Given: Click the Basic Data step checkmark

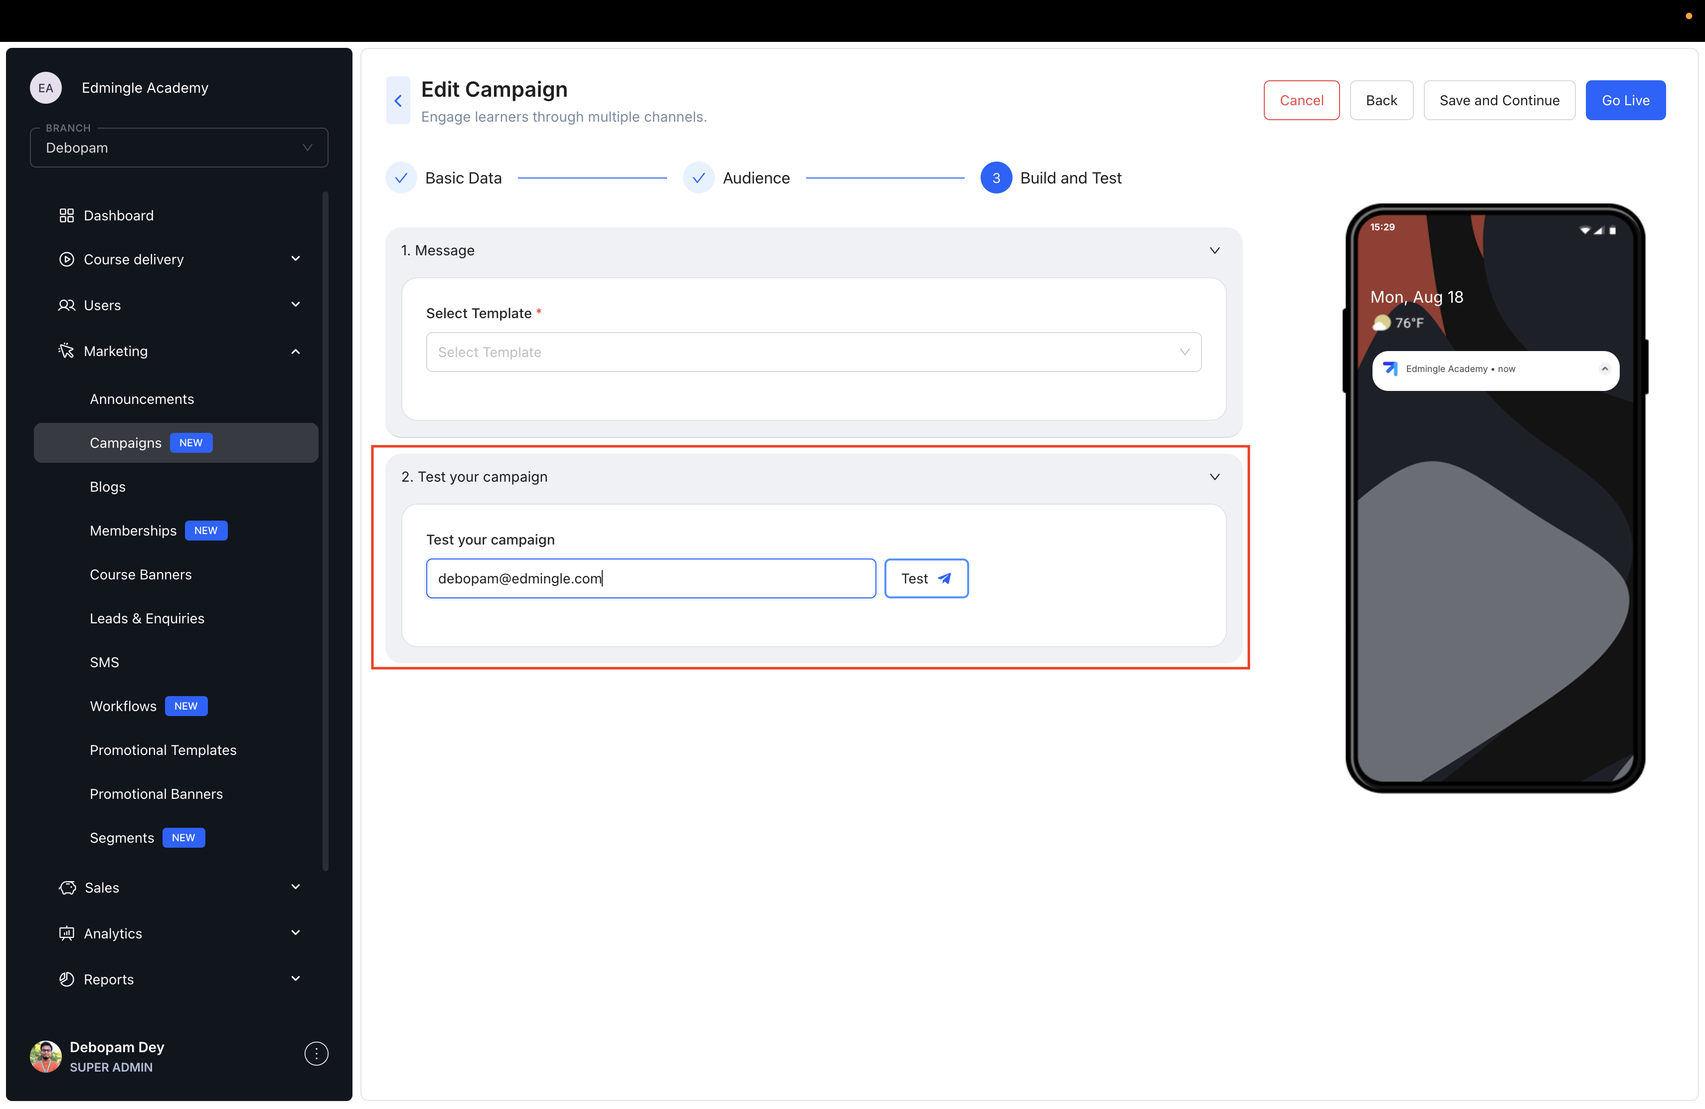Looking at the screenshot, I should (x=401, y=178).
